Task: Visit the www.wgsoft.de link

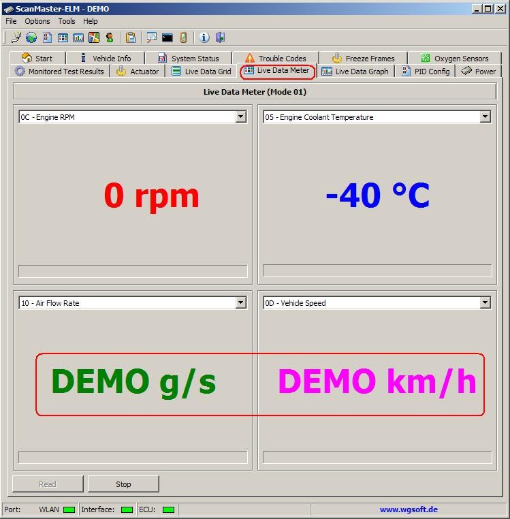Action: point(409,509)
